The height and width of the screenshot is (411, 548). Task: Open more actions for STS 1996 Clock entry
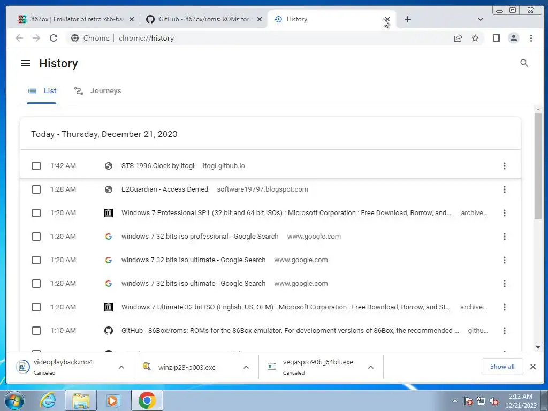tap(504, 166)
